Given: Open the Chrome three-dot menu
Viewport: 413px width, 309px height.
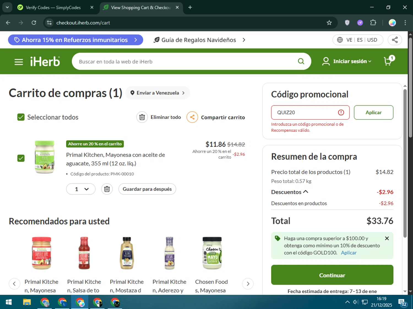Looking at the screenshot, I should 405,23.
